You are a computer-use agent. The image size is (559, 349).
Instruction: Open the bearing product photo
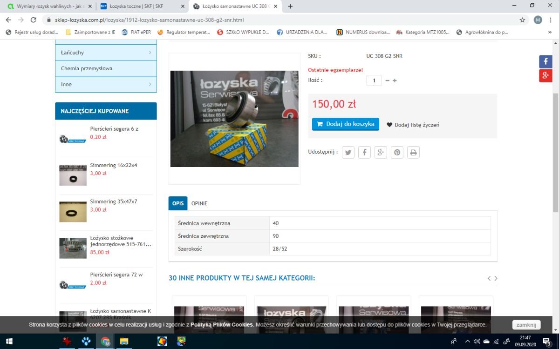tap(234, 119)
